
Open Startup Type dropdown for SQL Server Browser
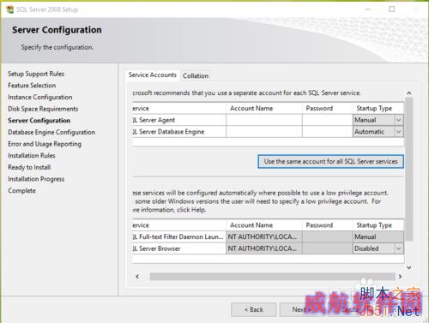pos(399,248)
